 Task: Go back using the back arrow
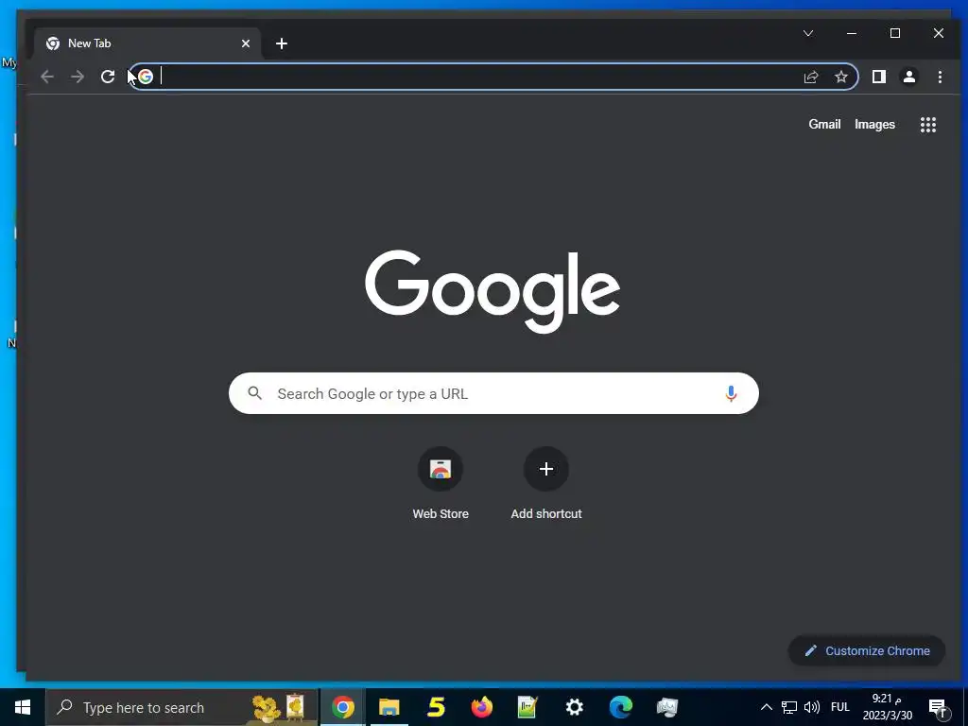pyautogui.click(x=47, y=77)
